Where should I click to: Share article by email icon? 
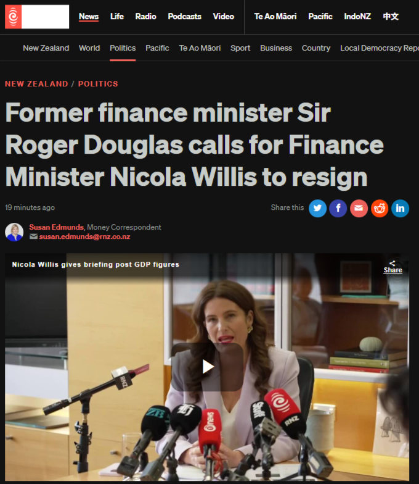click(359, 209)
